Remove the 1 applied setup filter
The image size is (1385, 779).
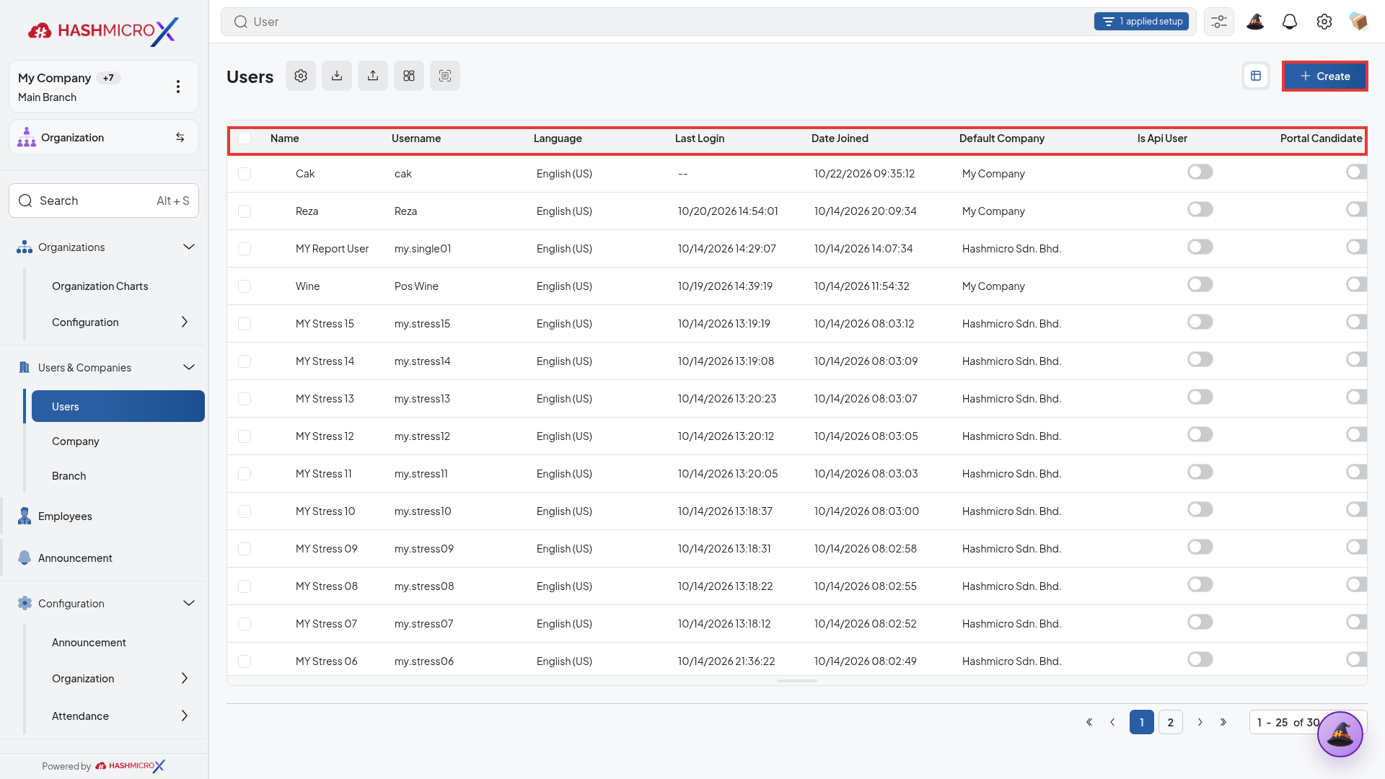1141,22
